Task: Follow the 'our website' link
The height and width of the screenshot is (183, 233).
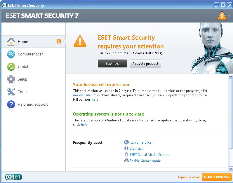Action: (82, 95)
